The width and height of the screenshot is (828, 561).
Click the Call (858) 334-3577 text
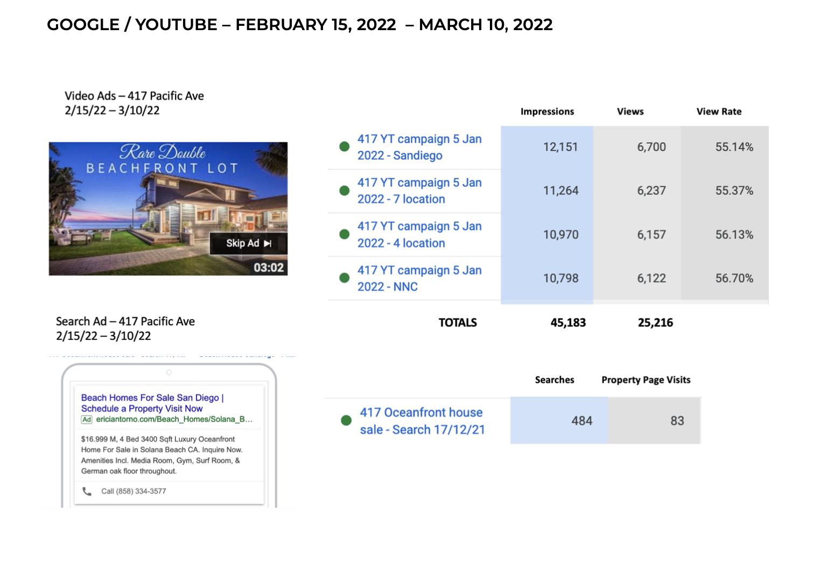[134, 491]
